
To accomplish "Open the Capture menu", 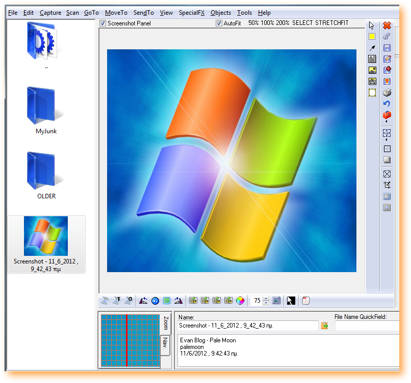I will (50, 13).
